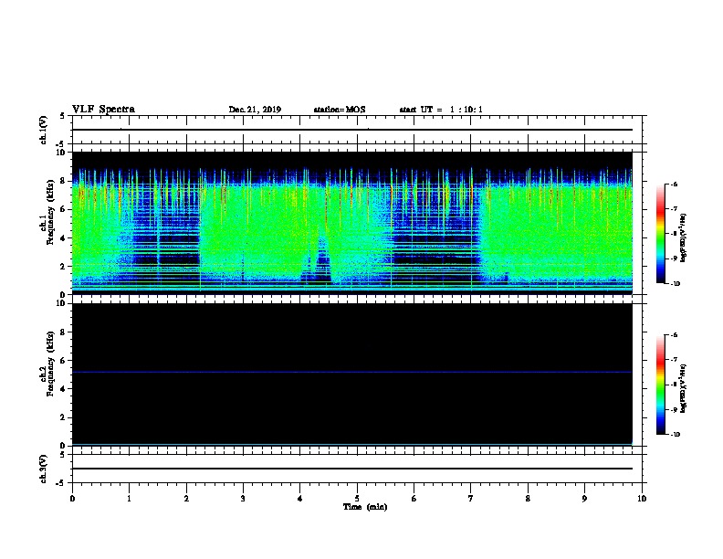Screen dimensions: 723x559
Task: Click the ch.1 "Frequency (kHz)" axis label
Action: [x=50, y=212]
